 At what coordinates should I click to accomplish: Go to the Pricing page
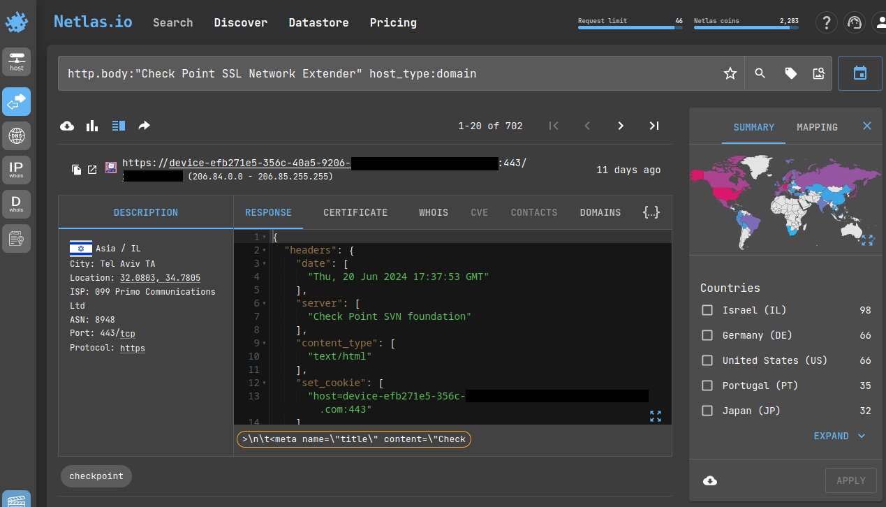393,22
